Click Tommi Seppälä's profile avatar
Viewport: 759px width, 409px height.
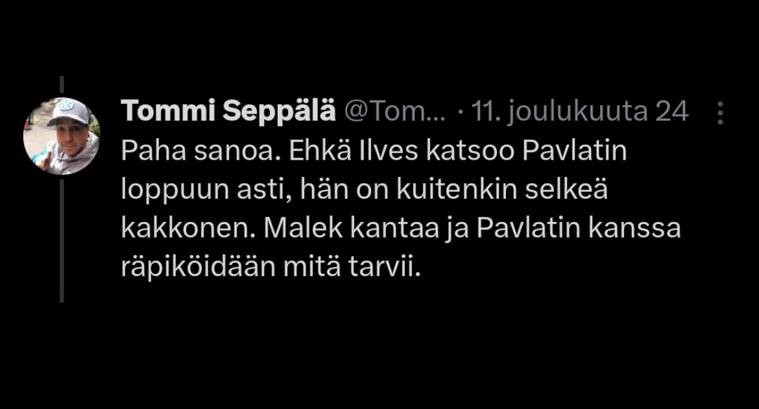(62, 137)
